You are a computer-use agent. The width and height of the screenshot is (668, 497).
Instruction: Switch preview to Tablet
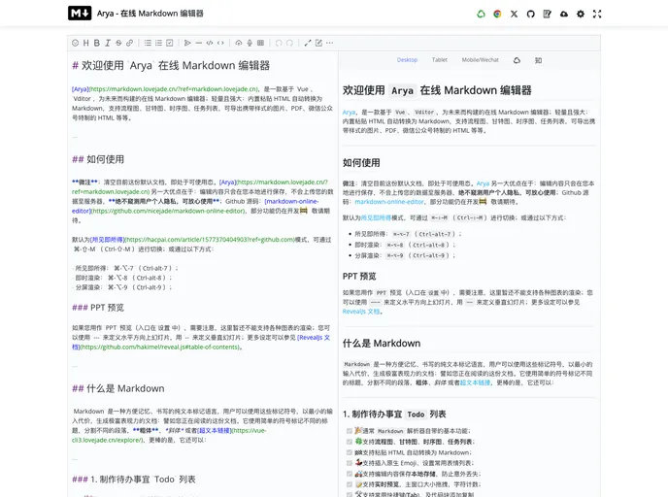pos(440,60)
